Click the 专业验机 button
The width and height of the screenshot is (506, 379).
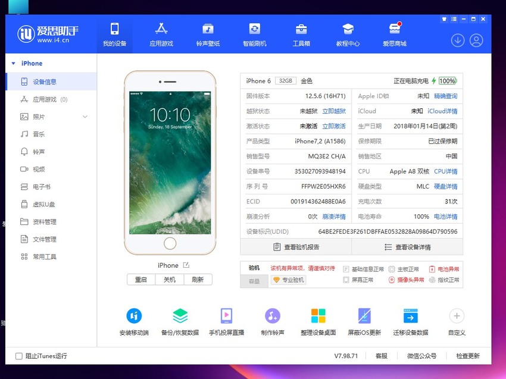click(x=289, y=280)
